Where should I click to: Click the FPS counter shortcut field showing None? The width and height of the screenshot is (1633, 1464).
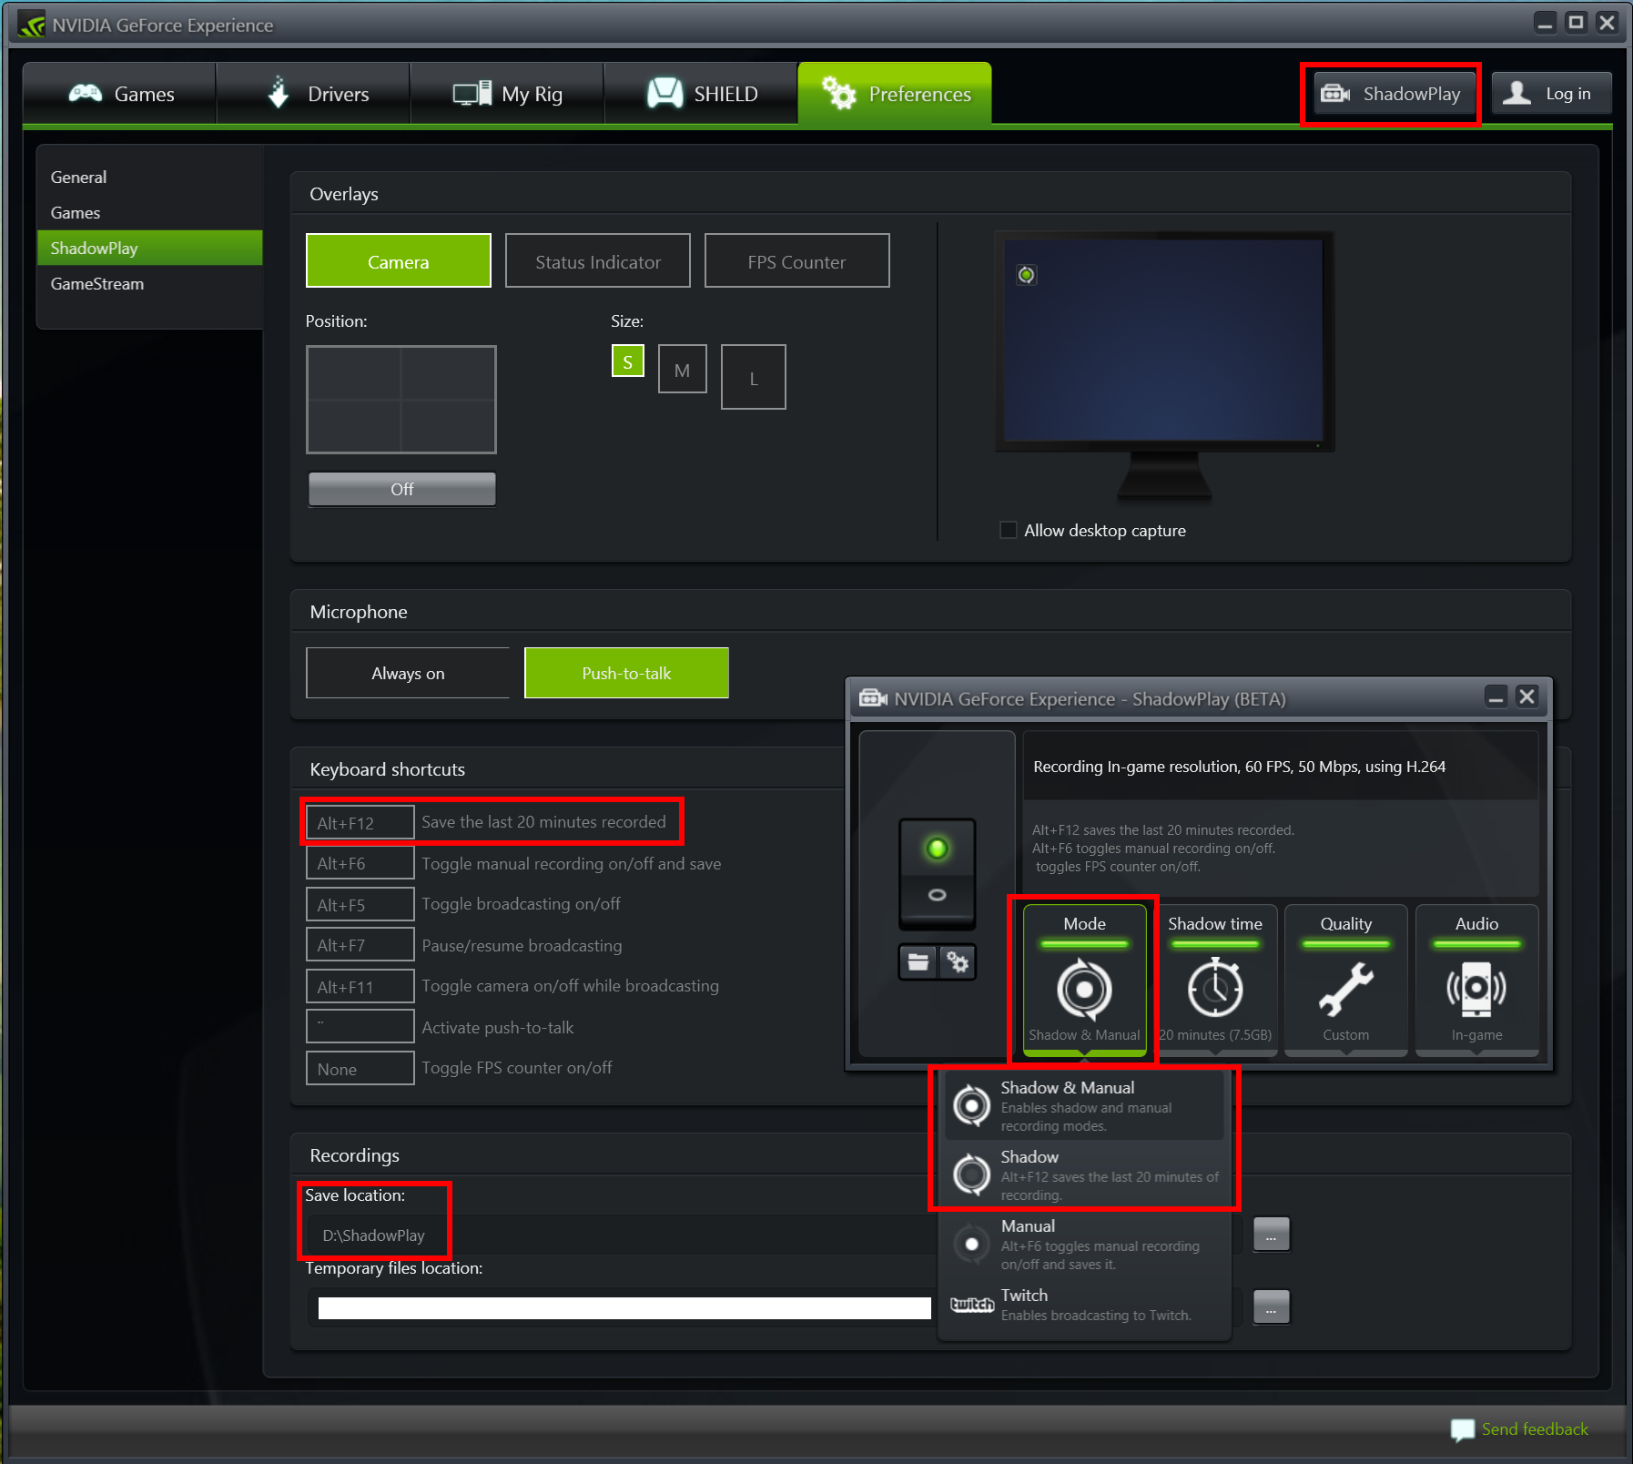point(360,1068)
